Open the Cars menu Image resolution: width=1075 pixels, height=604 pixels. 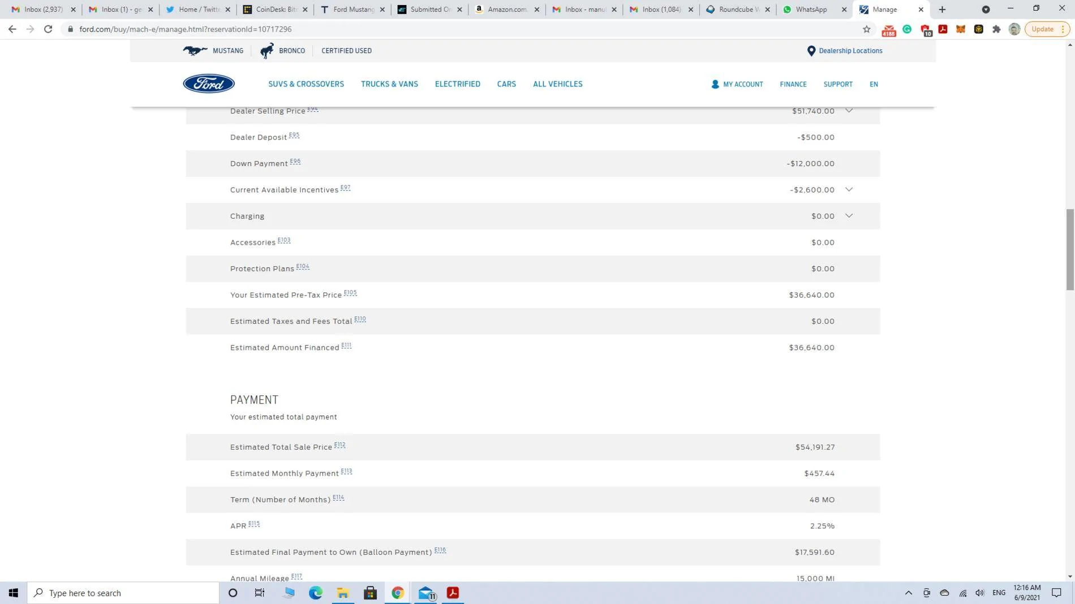coord(506,84)
